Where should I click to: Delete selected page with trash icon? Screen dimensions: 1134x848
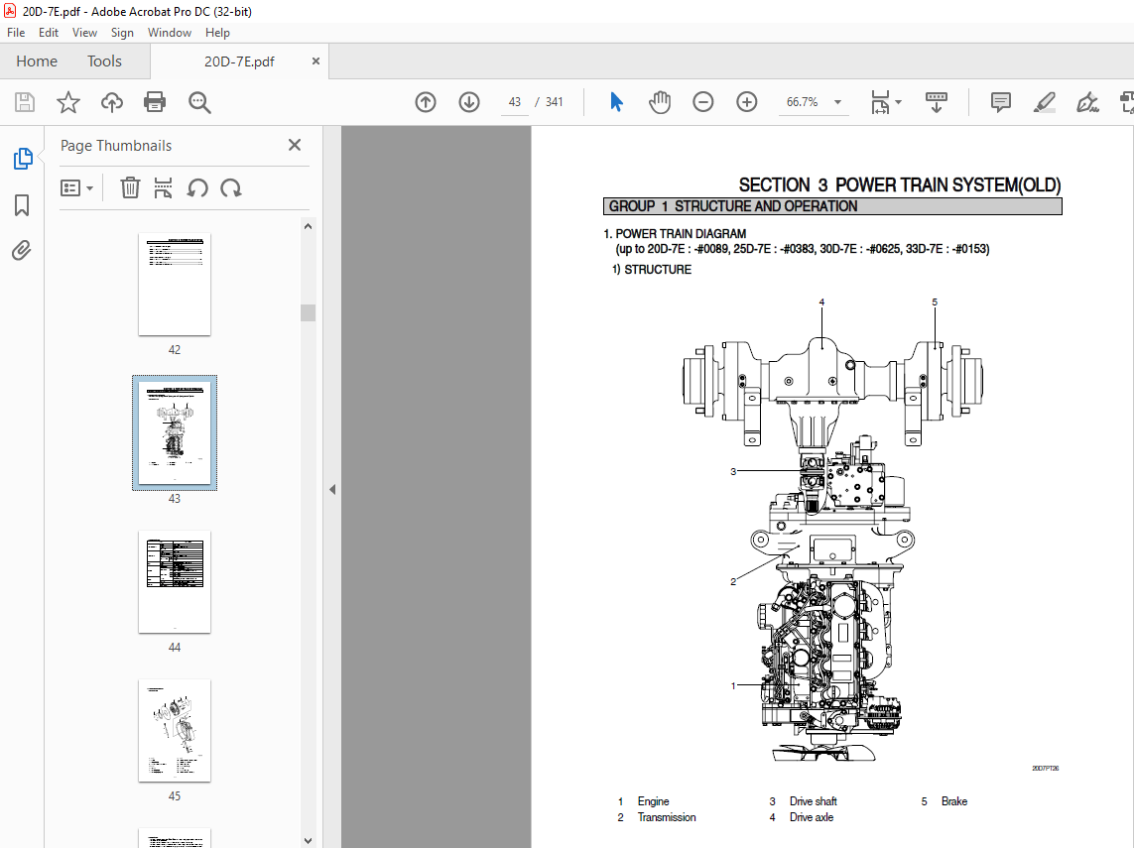(130, 187)
